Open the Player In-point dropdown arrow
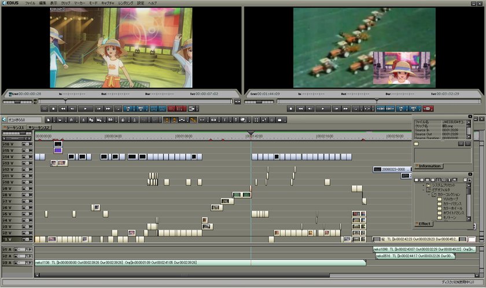This screenshot has width=486, height=288. (x=134, y=109)
